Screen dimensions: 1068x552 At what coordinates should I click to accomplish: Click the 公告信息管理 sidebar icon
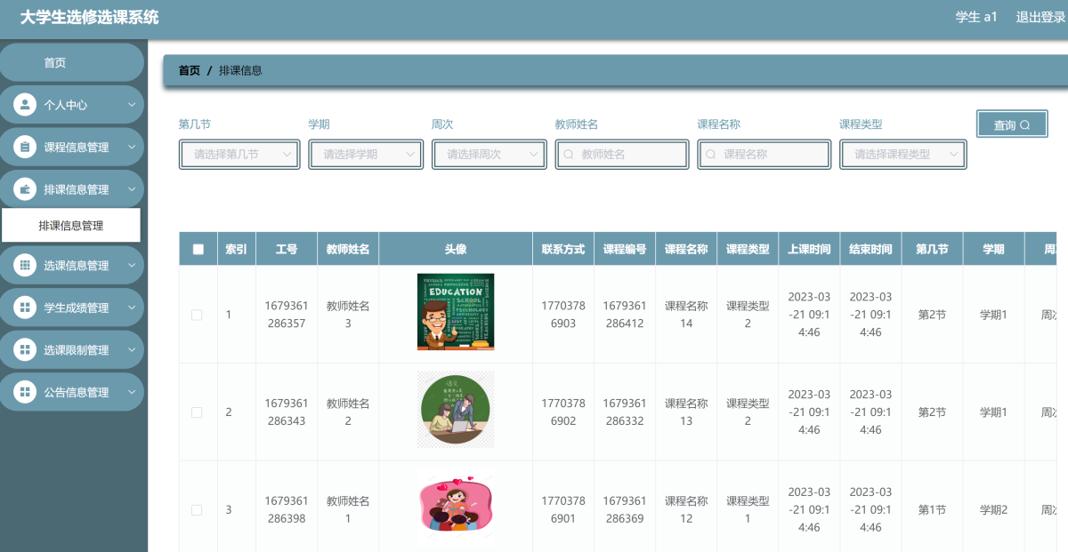25,392
